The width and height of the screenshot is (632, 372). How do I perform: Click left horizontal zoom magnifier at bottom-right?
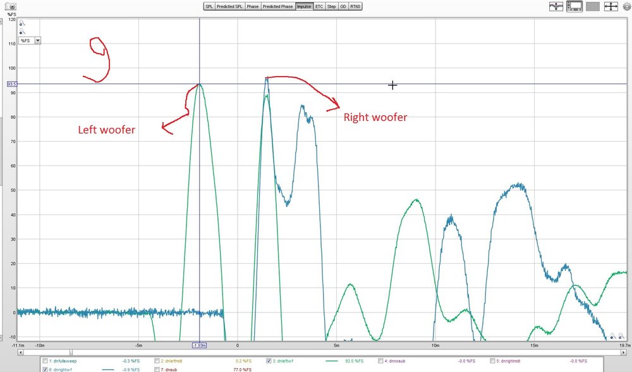click(613, 336)
